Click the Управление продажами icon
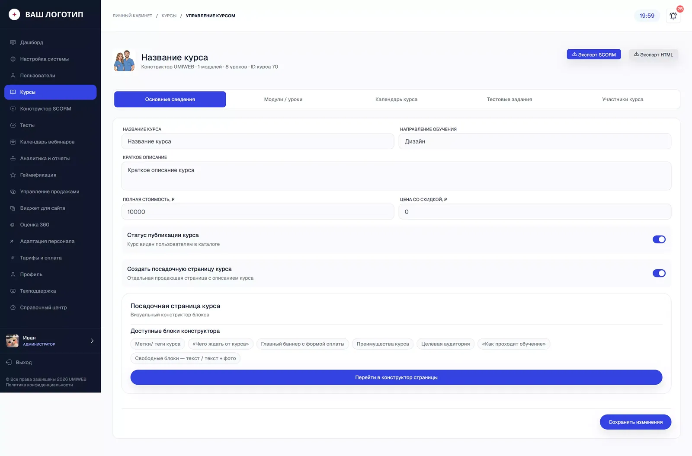The width and height of the screenshot is (692, 456). pyautogui.click(x=13, y=191)
